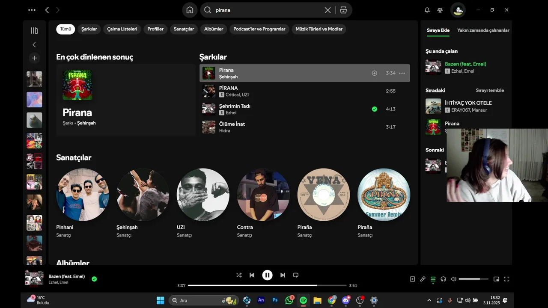Open the notifications bell
This screenshot has height=308, width=548.
(x=427, y=10)
